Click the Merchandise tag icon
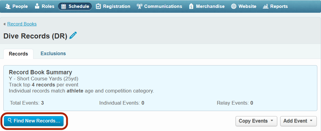Viewport: 321px width, 131px height. (191, 6)
